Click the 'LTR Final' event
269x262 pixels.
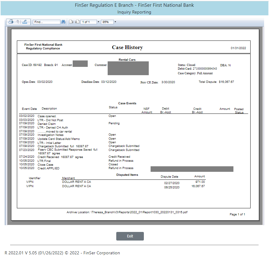pyautogui.click(x=44, y=161)
